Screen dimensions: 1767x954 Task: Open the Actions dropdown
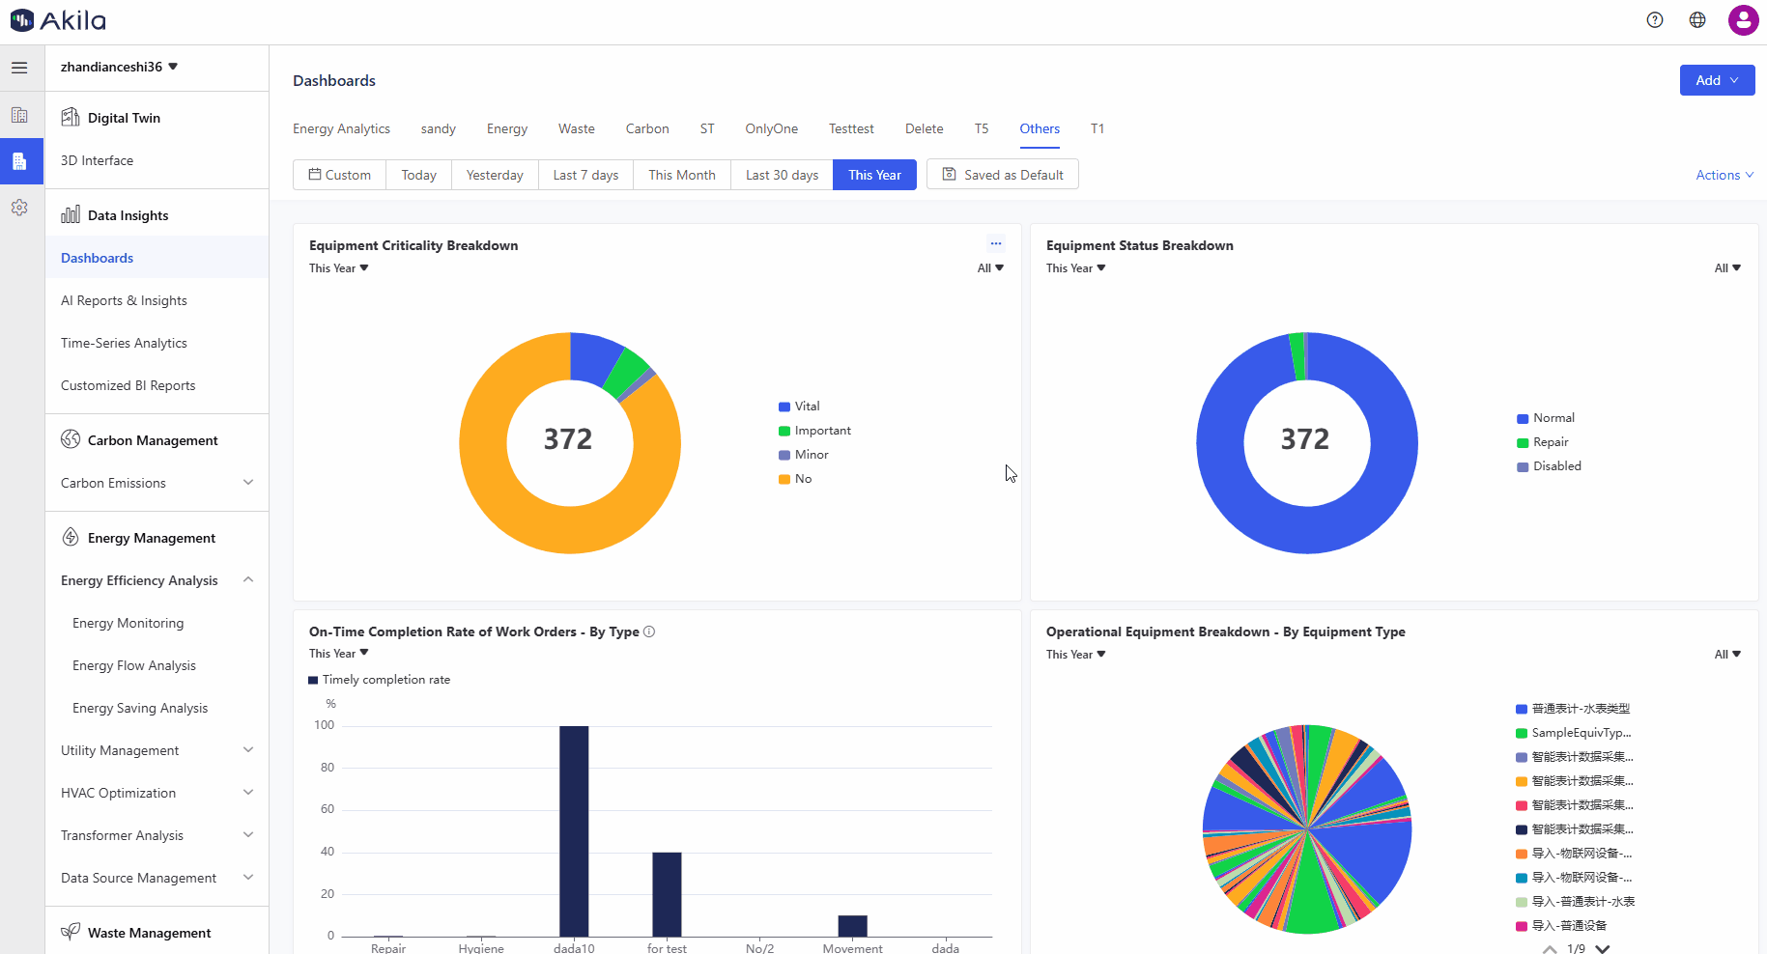point(1724,175)
